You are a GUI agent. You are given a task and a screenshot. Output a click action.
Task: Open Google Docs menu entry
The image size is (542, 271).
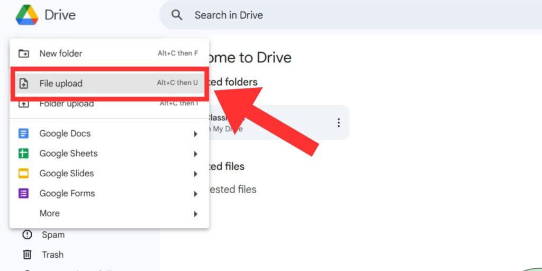[109, 133]
